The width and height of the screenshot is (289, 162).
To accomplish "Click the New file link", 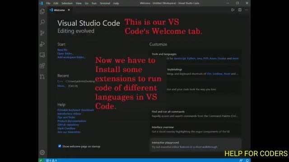I will [x=62, y=50].
